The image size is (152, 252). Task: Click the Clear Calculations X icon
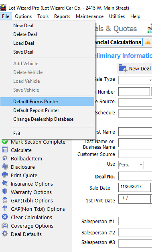pos(5,217)
